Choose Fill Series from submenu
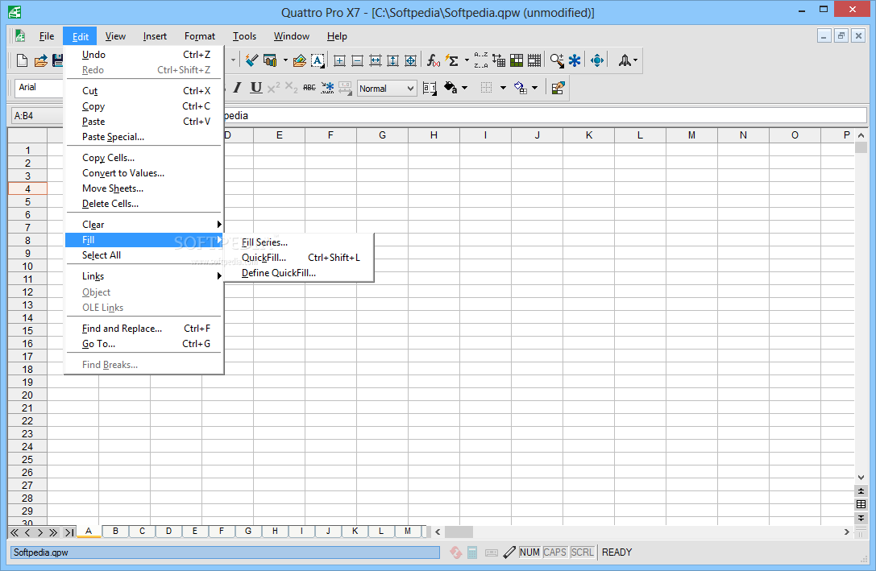The image size is (876, 571). tap(299, 242)
